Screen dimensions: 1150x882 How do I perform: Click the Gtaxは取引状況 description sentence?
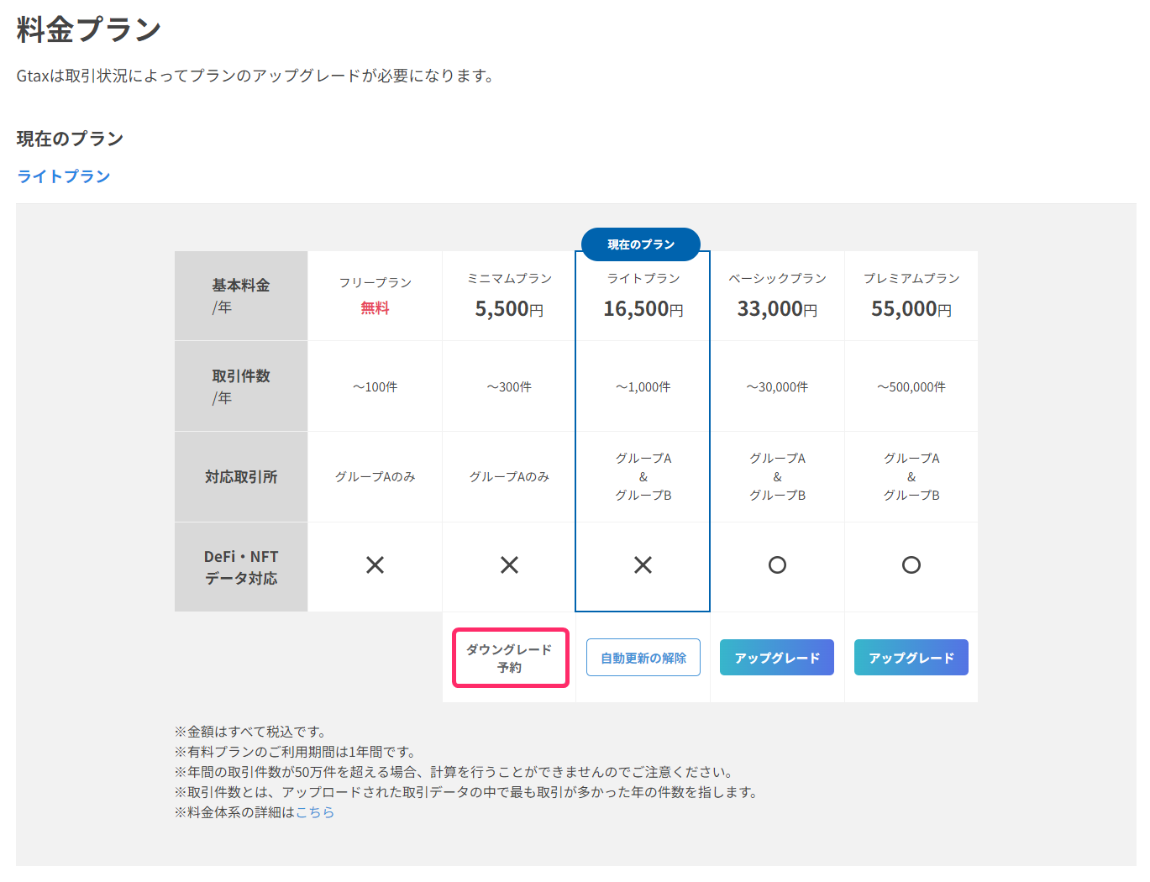(x=256, y=76)
